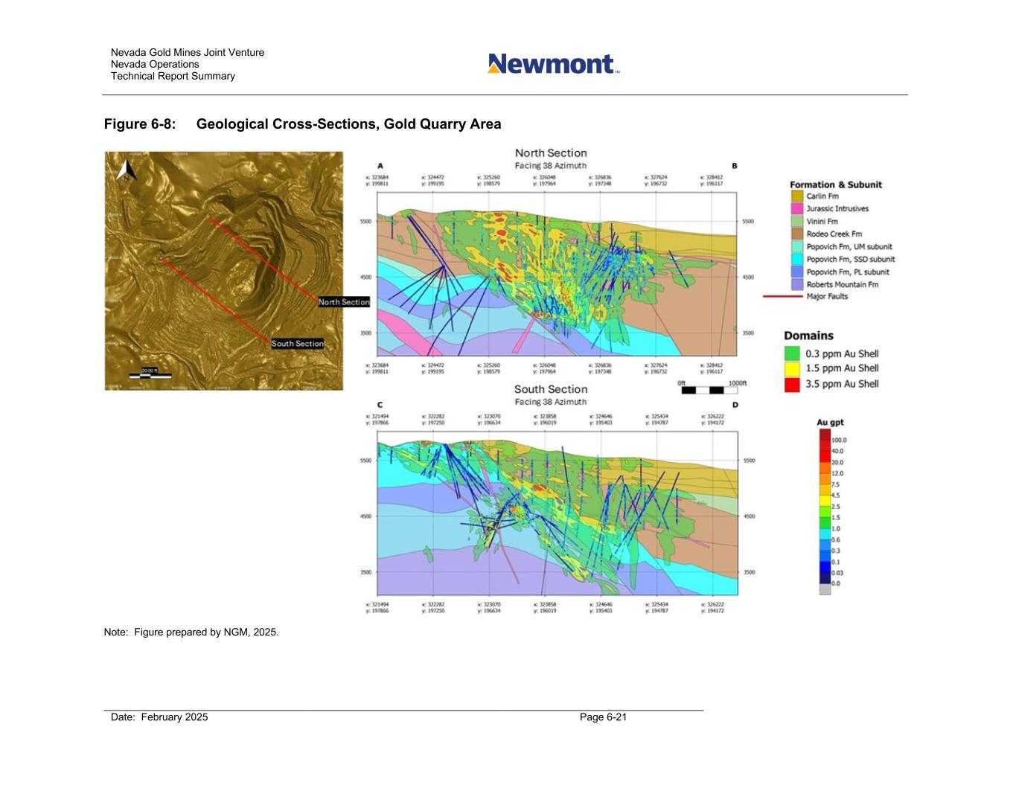
Task: Click the aerial pit map thumbnail
Action: pyautogui.click(x=223, y=271)
